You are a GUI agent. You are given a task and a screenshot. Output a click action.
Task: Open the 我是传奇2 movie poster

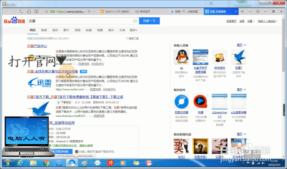click(x=200, y=146)
